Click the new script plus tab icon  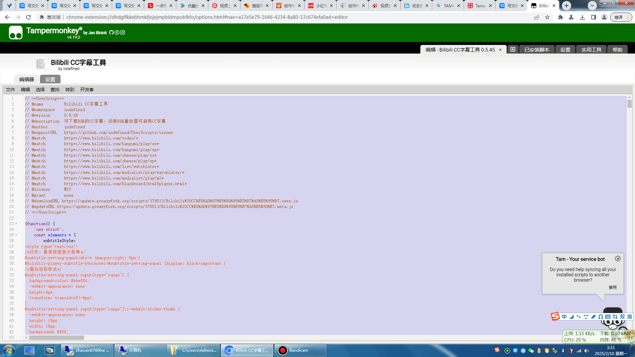[513, 49]
